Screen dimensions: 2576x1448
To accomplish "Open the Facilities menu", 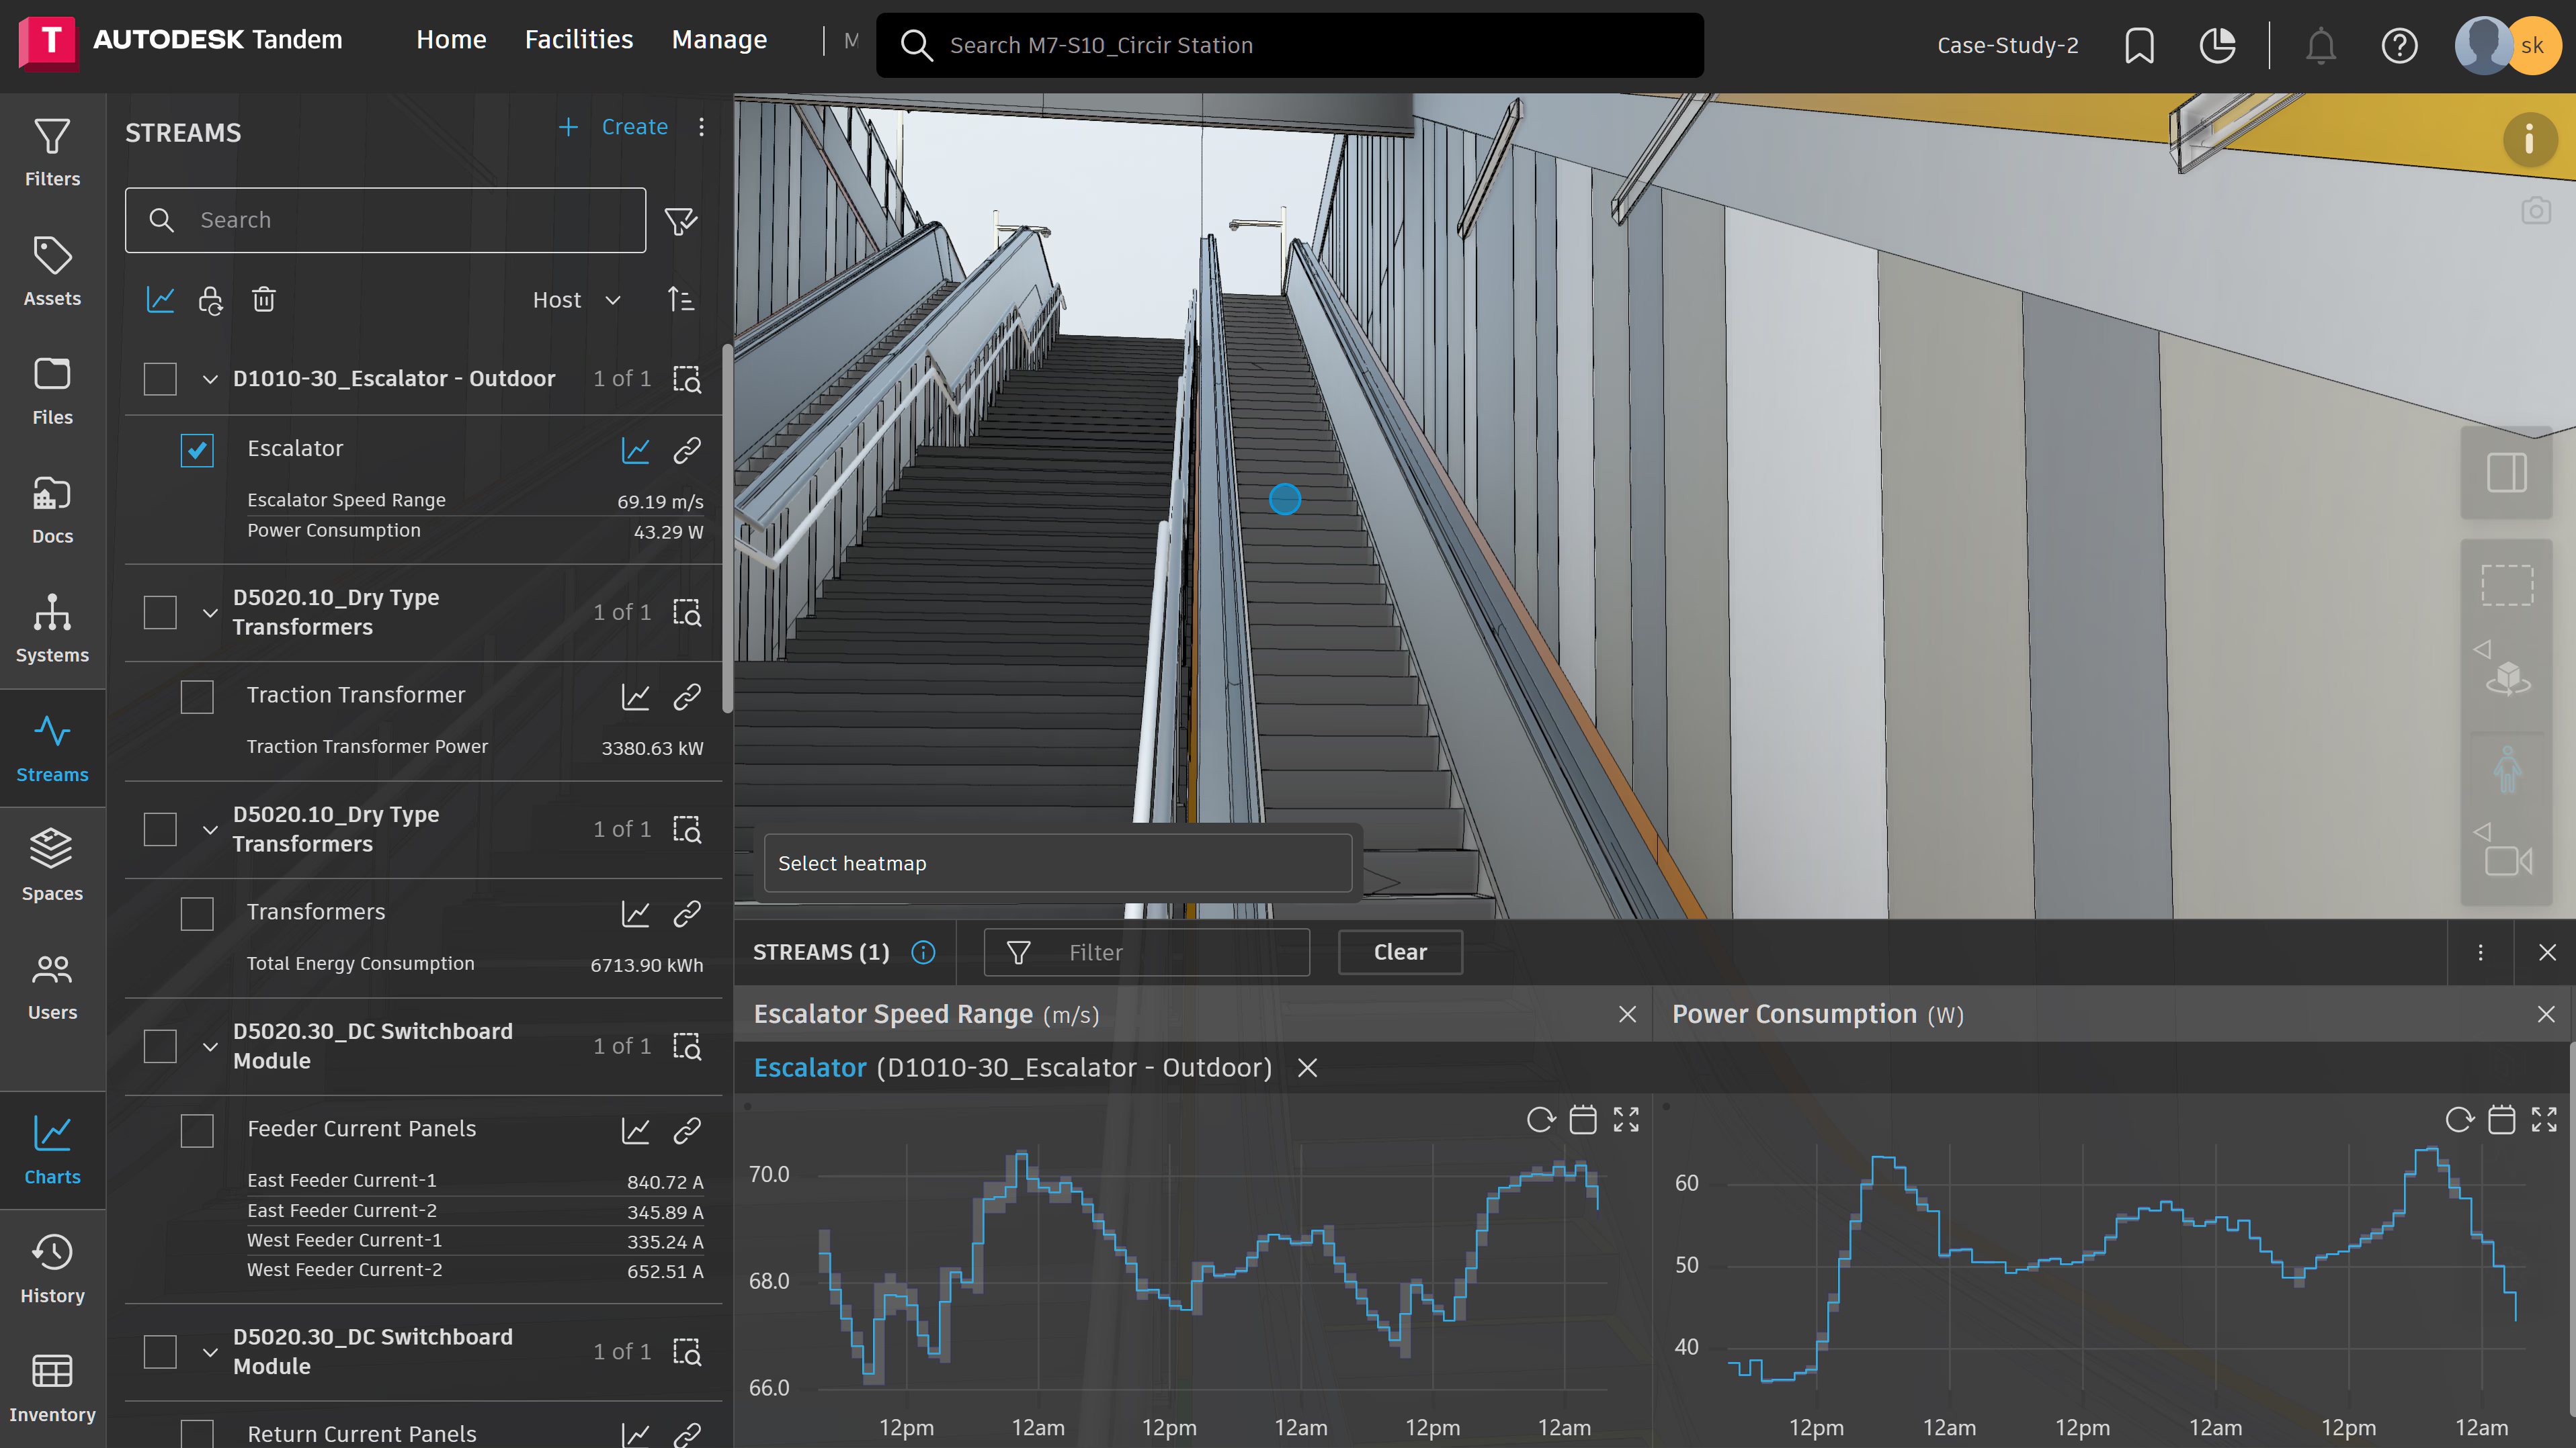I will click(x=579, y=40).
